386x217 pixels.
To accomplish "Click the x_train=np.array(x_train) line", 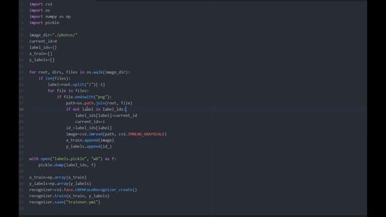I will pyautogui.click(x=58, y=177).
